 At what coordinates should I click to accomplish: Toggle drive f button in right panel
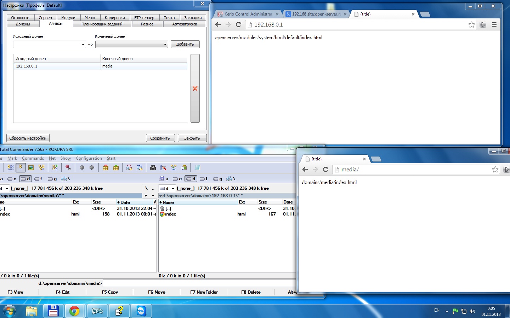(204, 179)
